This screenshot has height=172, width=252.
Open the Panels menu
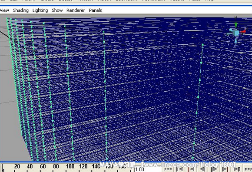click(95, 10)
